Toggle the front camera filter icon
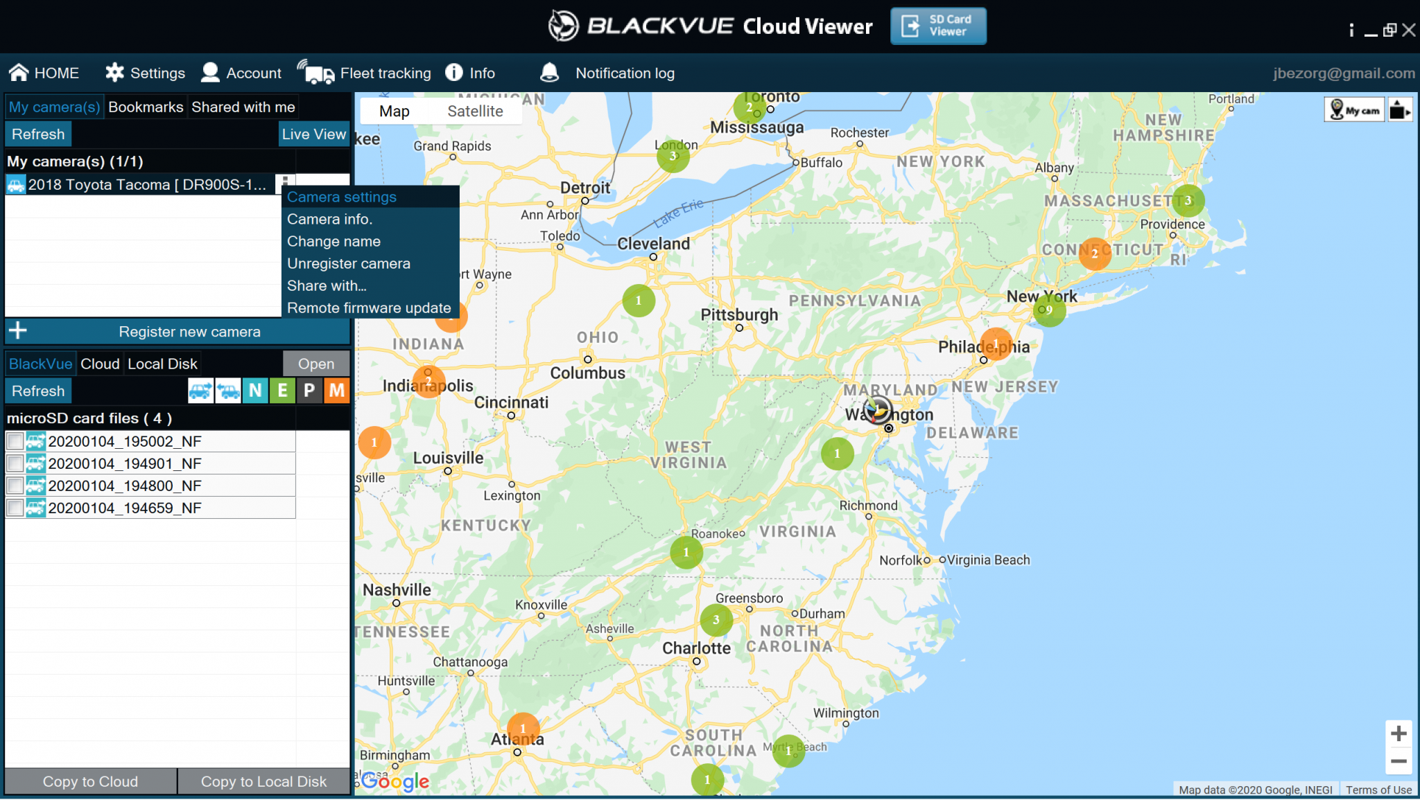Image resolution: width=1420 pixels, height=800 pixels. point(200,391)
